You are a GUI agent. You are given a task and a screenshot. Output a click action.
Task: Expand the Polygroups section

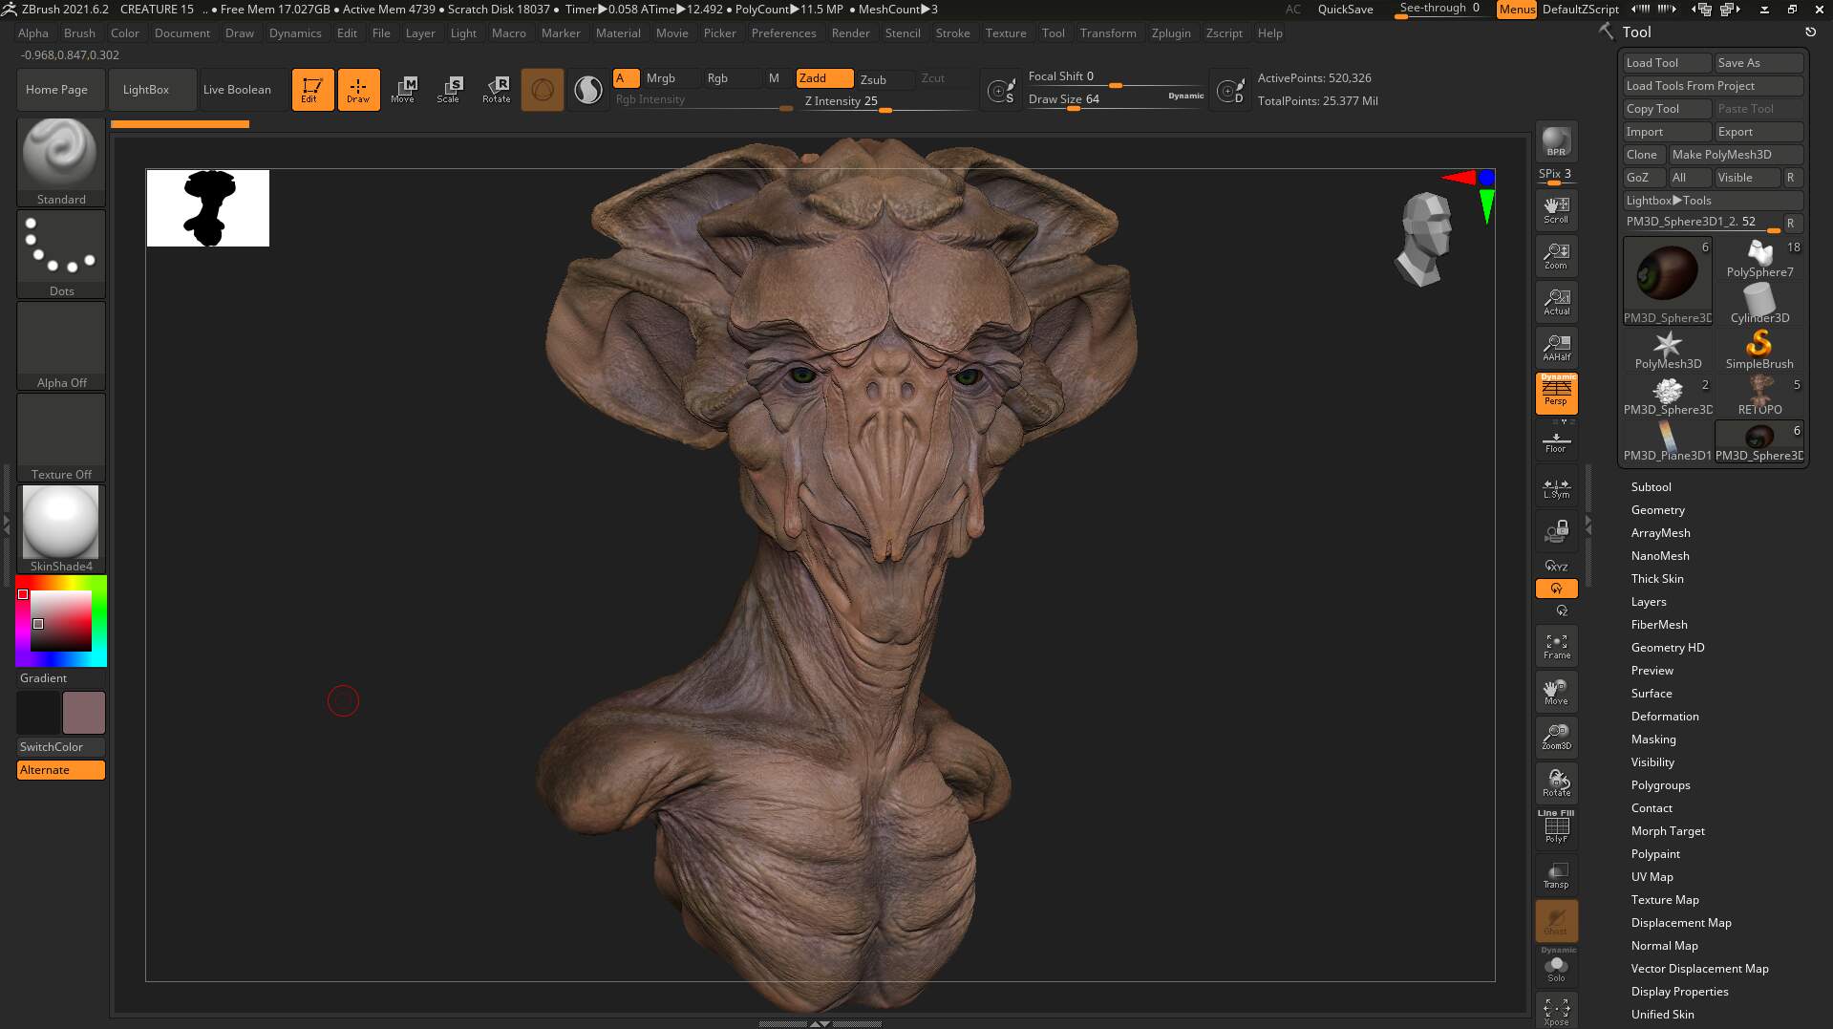pos(1660,785)
